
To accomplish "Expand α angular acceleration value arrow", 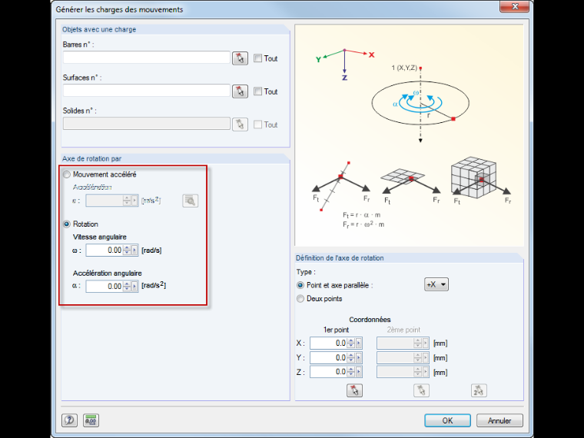I will (x=134, y=287).
